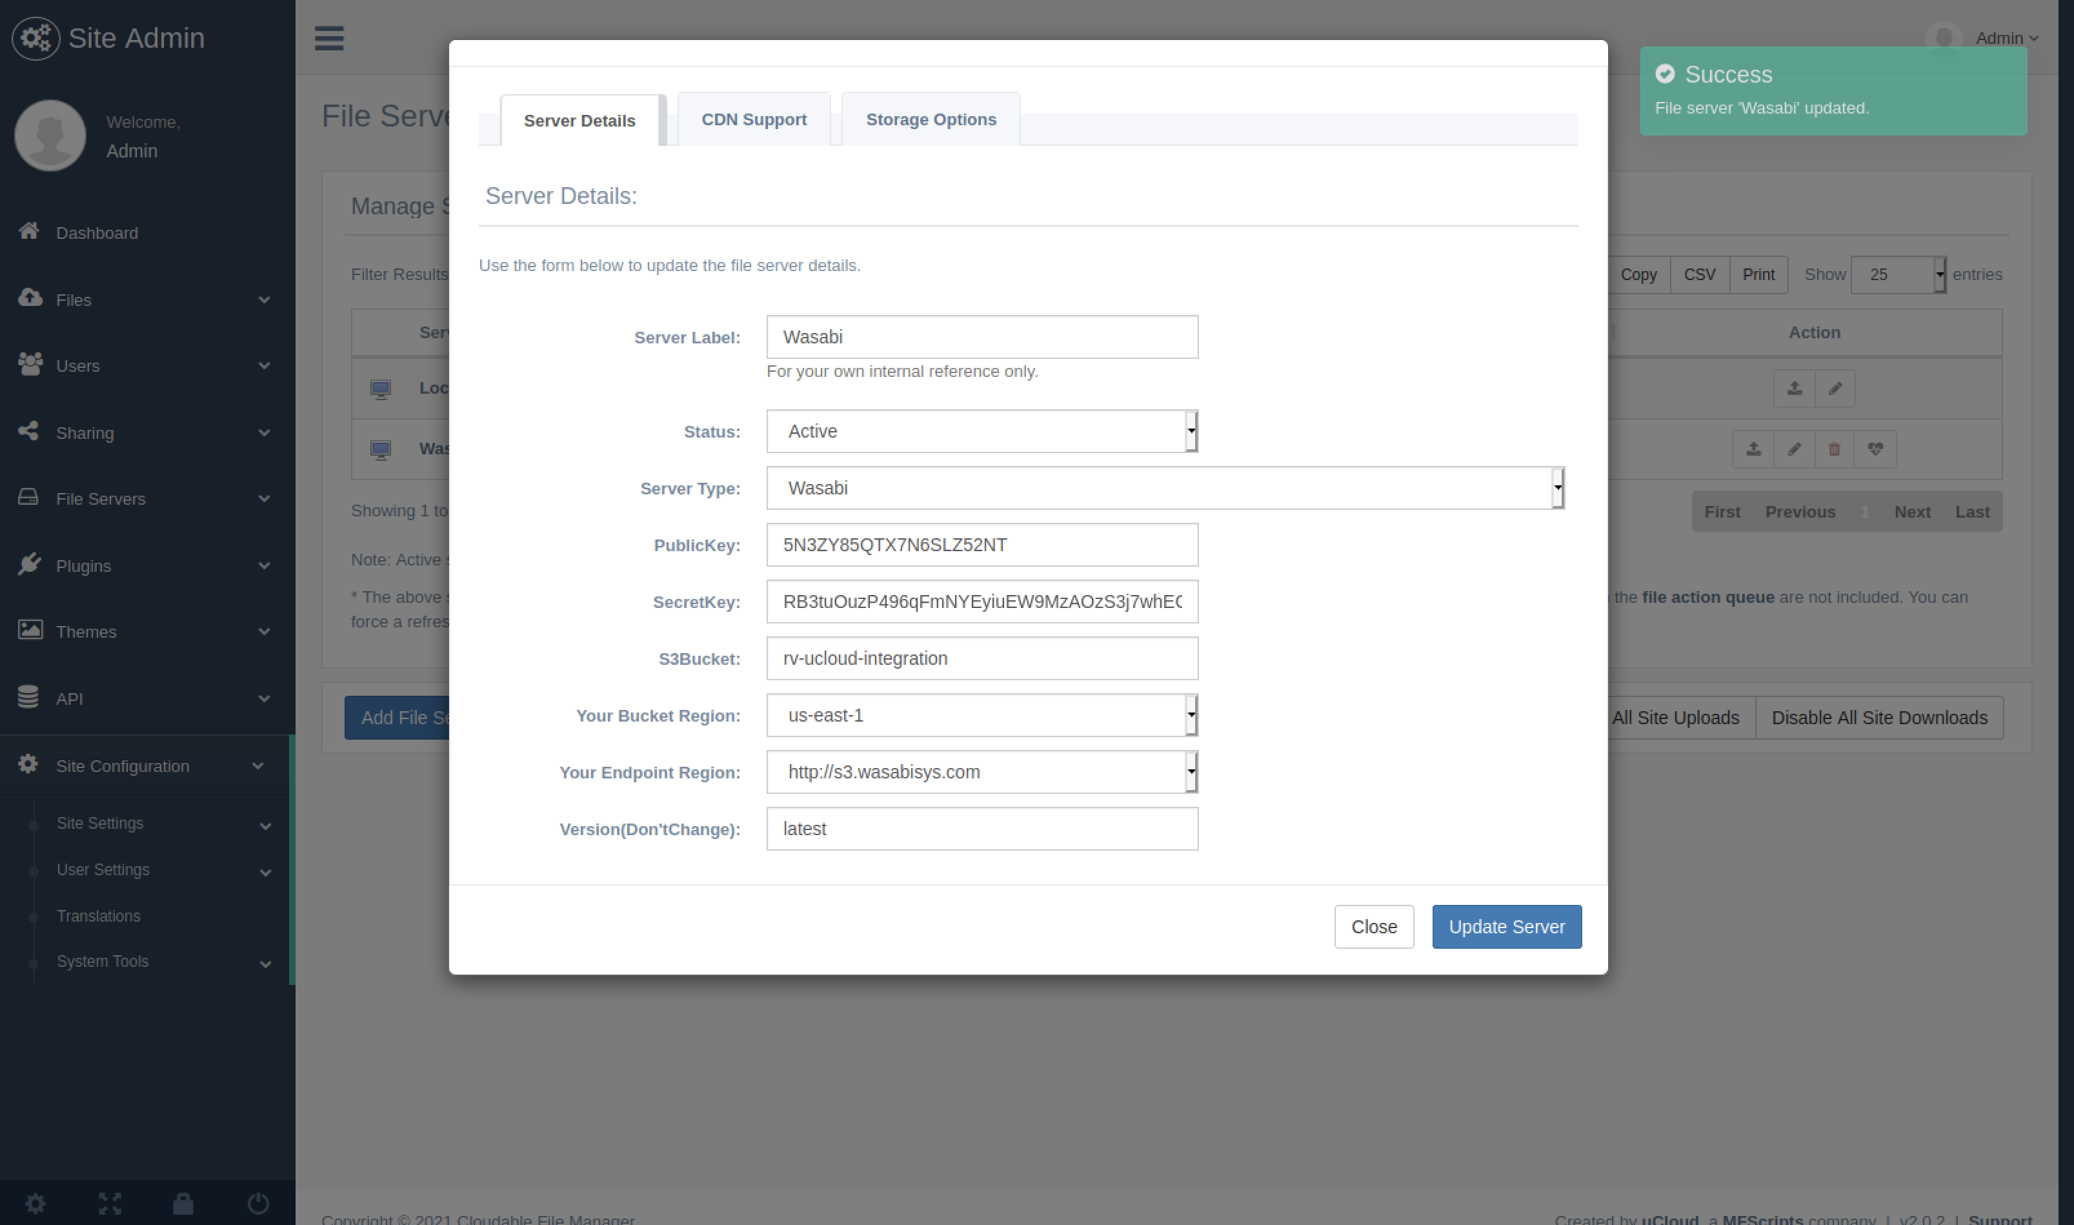Click the Copy export button
Screen dimensions: 2074x1225
click(1638, 274)
